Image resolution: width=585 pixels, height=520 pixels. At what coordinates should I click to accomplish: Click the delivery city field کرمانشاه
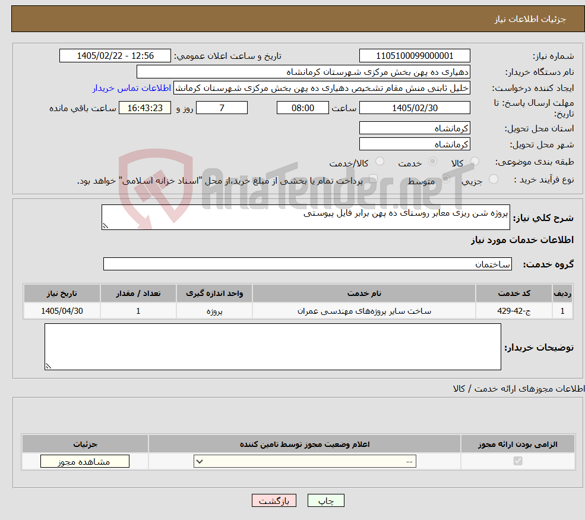[x=415, y=144]
